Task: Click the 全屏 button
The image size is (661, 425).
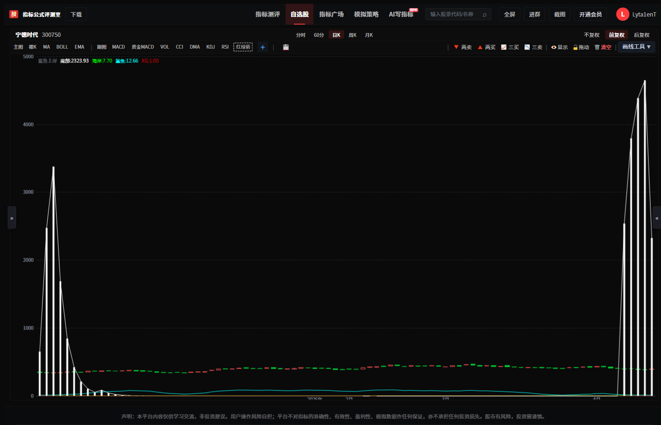Action: pos(509,15)
